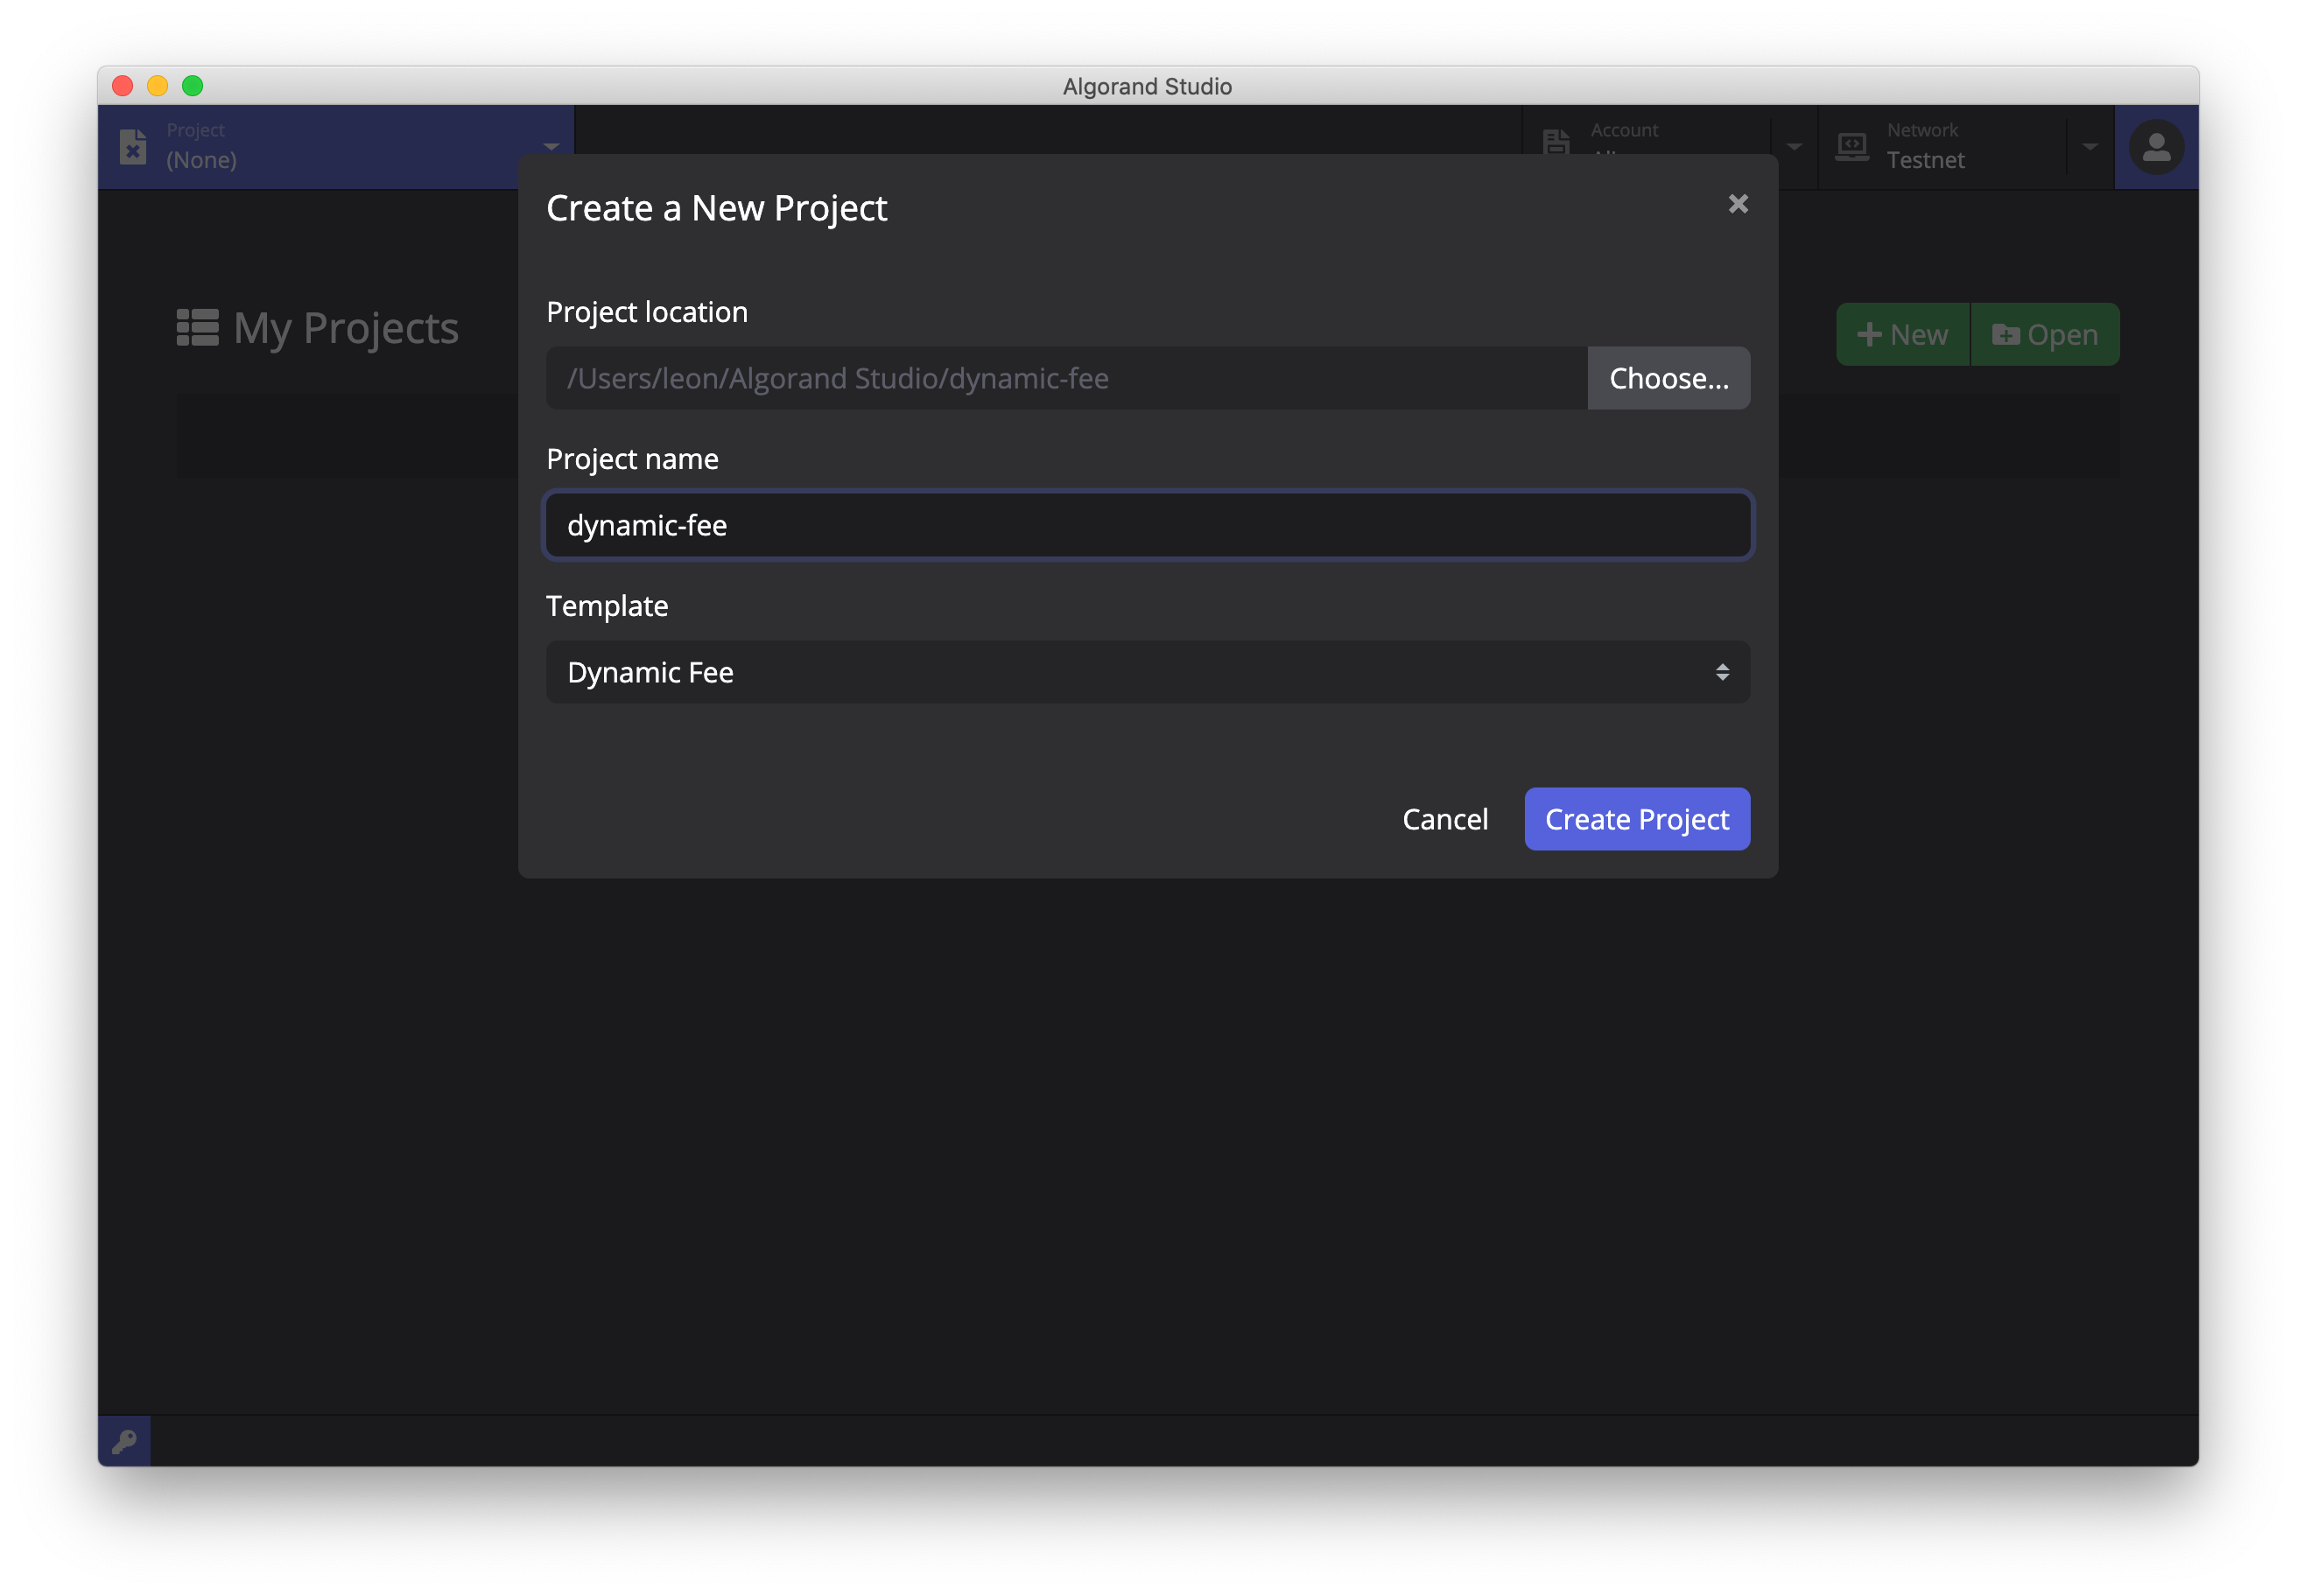This screenshot has height=1596, width=2297.
Task: Click the My Projects list icon
Action: (x=196, y=327)
